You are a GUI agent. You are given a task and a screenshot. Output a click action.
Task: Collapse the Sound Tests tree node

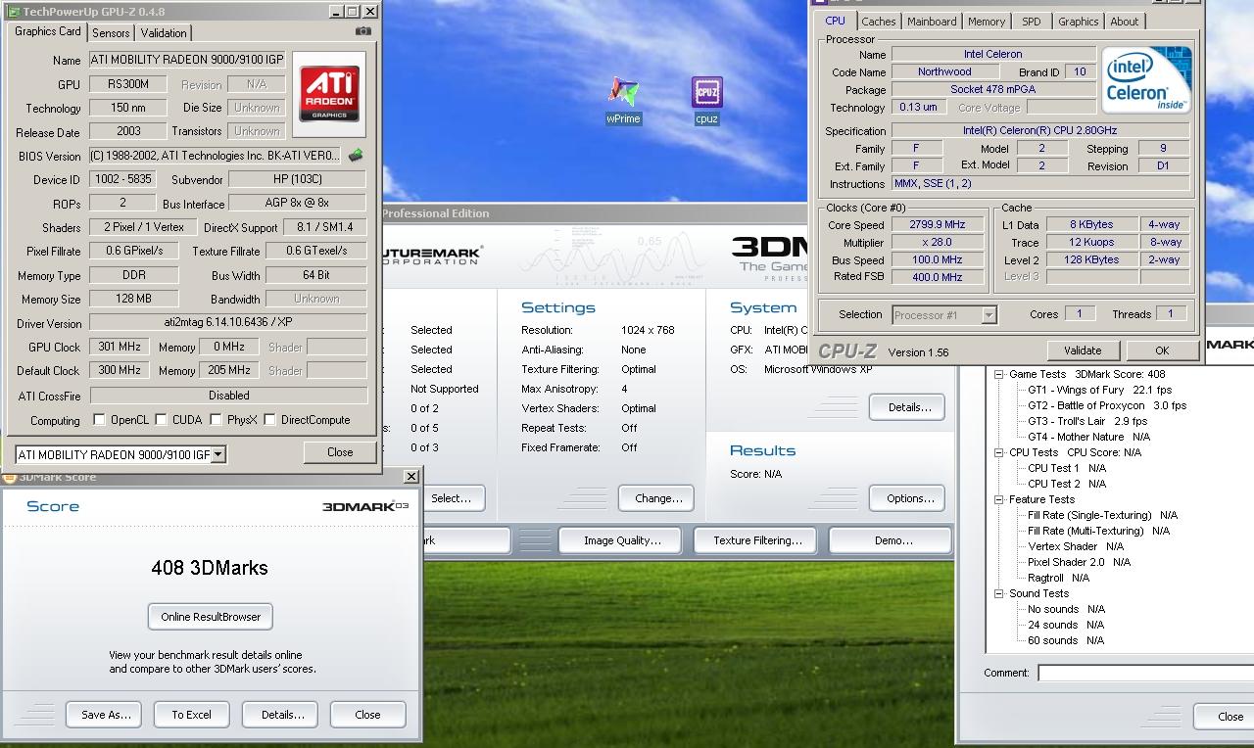(999, 593)
